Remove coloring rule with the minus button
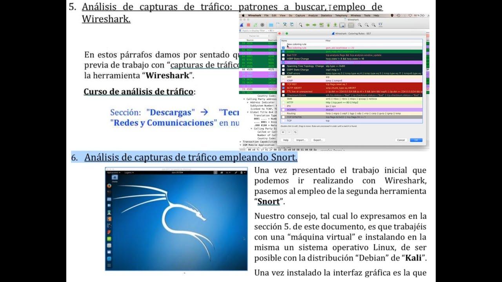The height and width of the screenshot is (282, 502). [x=289, y=132]
